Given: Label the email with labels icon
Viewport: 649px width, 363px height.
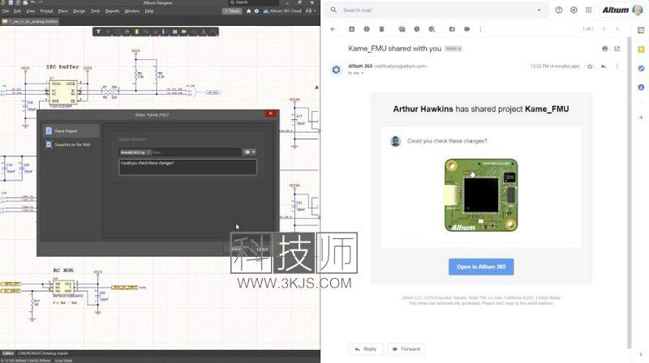Looking at the screenshot, I should click(467, 29).
